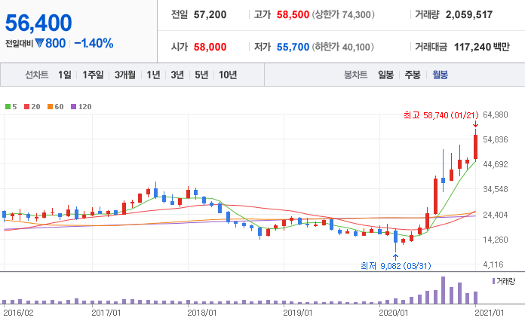Click the 봉차트 section label
Screen dimensions: 525x330
coord(355,75)
